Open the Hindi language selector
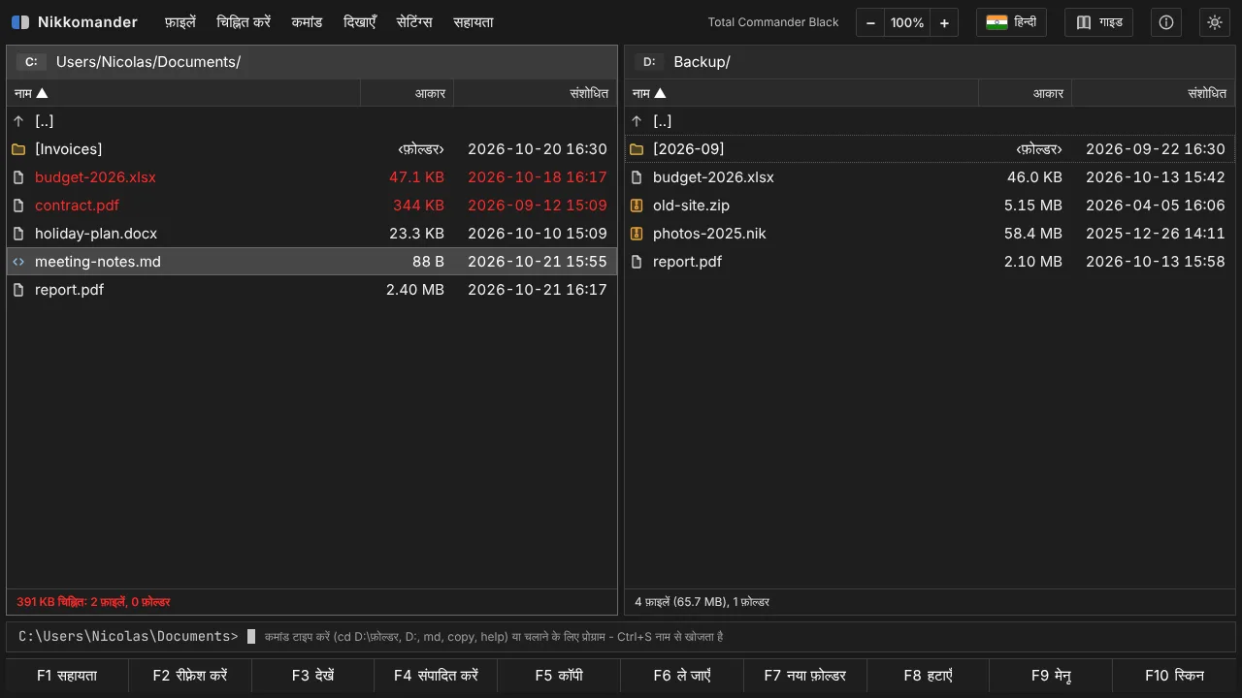This screenshot has height=698, width=1242. click(1011, 22)
